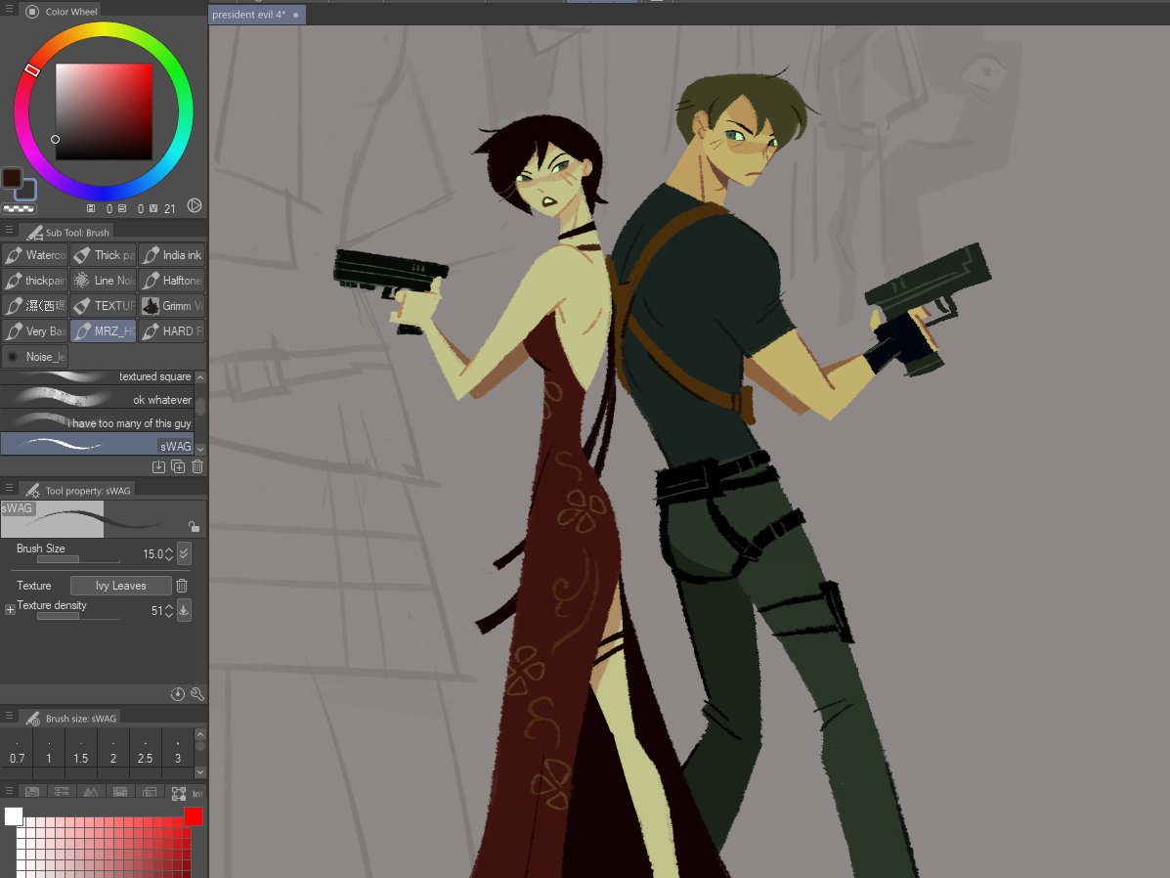Screen dimensions: 1170x878
Task: Select the main dark brown color swatch
Action: pyautogui.click(x=11, y=178)
